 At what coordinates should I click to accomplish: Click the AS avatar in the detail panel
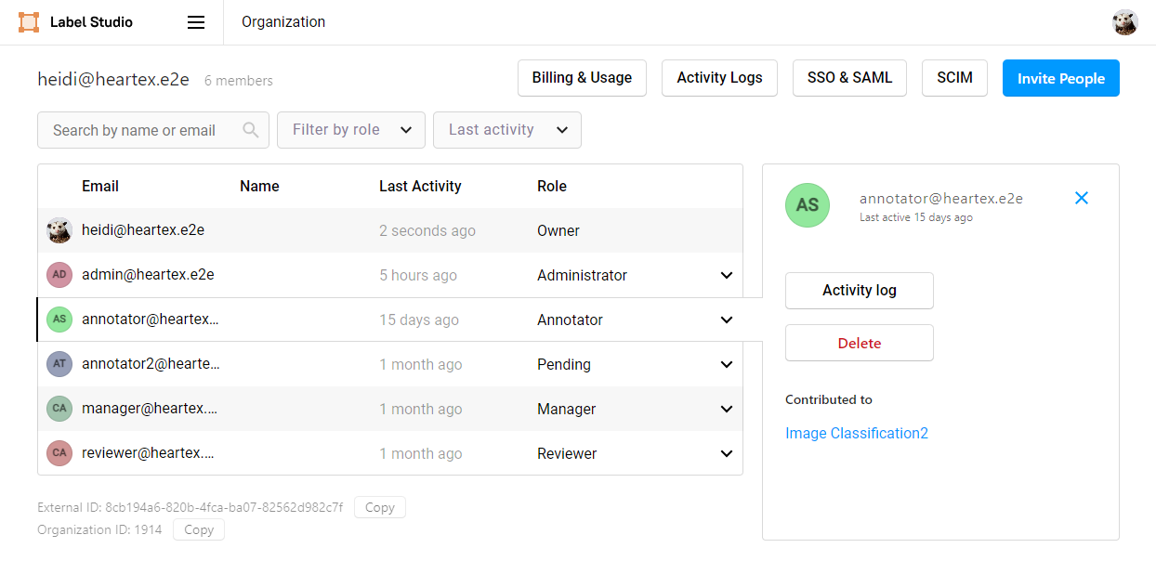pyautogui.click(x=807, y=205)
